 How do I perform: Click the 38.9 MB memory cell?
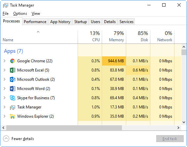[114, 89]
